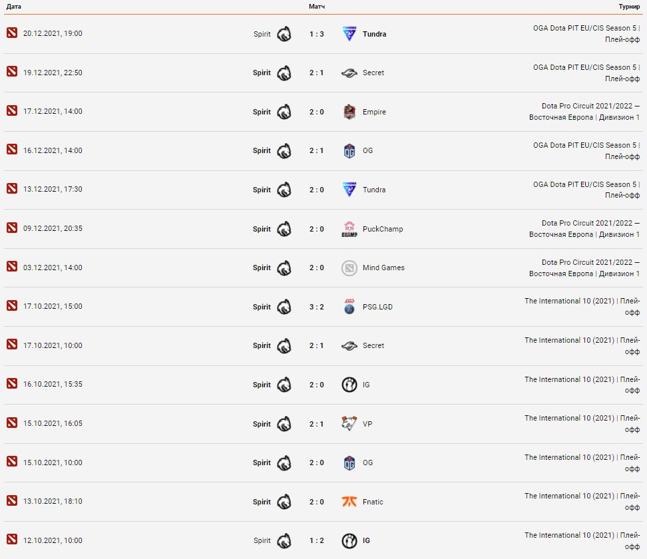Open the OGA Dota PIT link for 13.12.2021

(x=586, y=190)
